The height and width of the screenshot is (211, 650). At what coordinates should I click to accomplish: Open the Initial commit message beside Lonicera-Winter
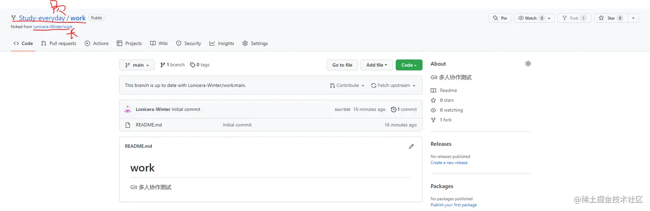(186, 109)
